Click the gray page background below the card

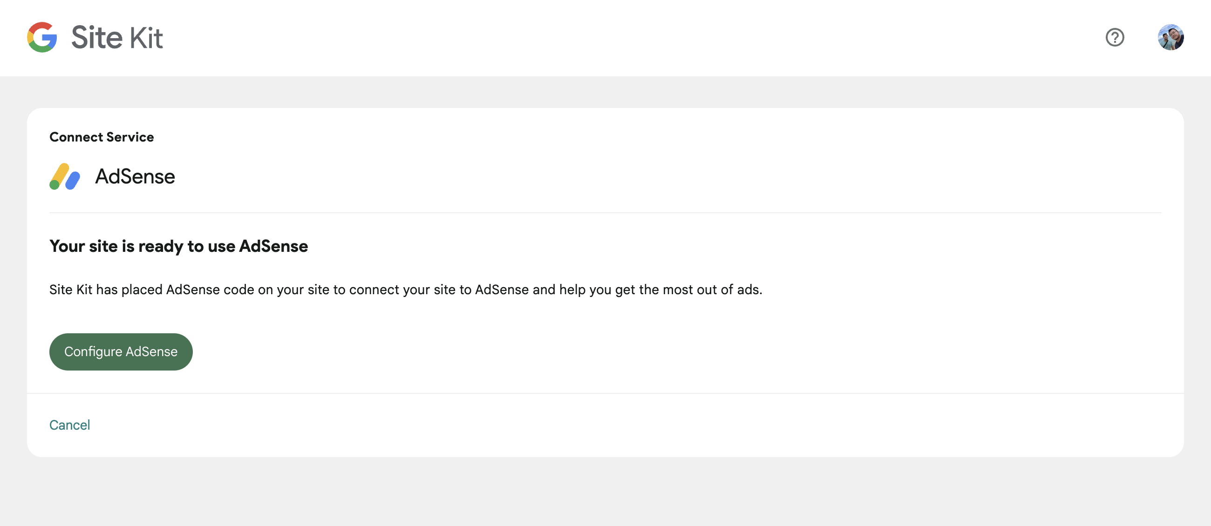[605, 493]
